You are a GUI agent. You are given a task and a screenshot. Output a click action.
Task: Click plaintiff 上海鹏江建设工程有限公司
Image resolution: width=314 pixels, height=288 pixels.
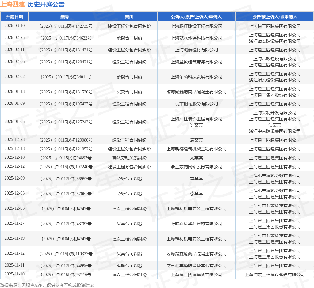[197, 26]
